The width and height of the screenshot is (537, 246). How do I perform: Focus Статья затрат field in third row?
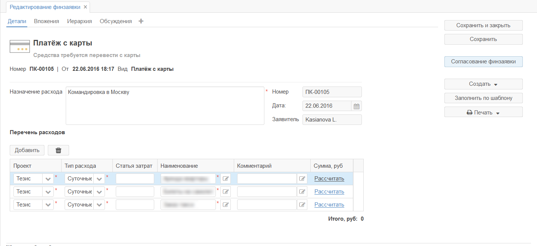click(x=135, y=205)
